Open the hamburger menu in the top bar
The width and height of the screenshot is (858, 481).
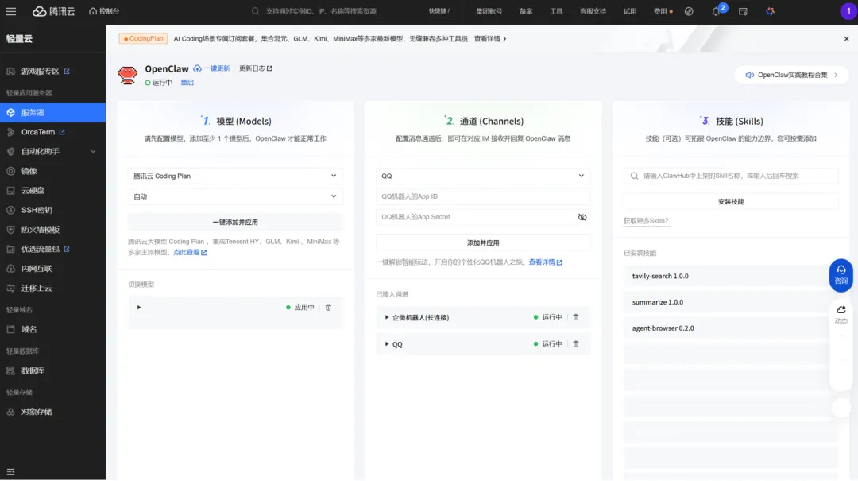pyautogui.click(x=11, y=11)
